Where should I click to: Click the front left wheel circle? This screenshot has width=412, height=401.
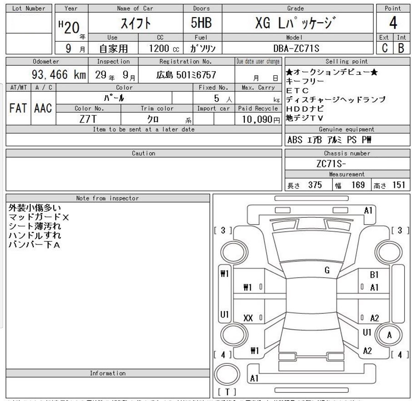coord(234,252)
